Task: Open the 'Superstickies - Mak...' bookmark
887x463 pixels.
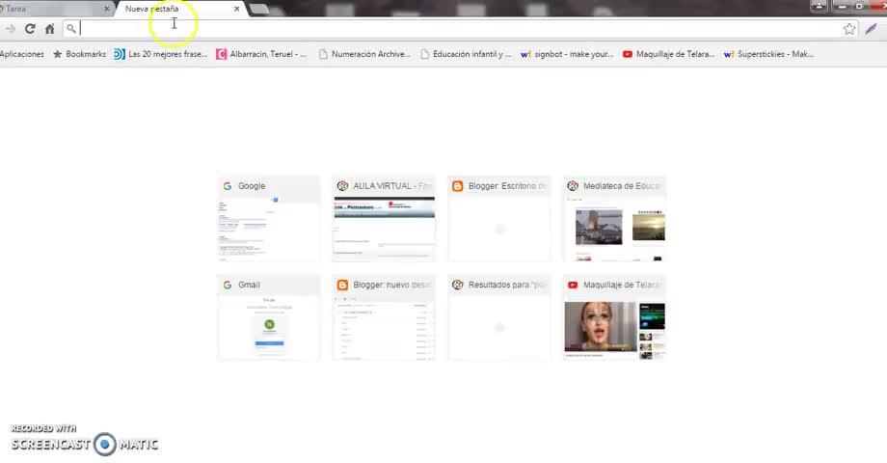Action: tap(768, 54)
